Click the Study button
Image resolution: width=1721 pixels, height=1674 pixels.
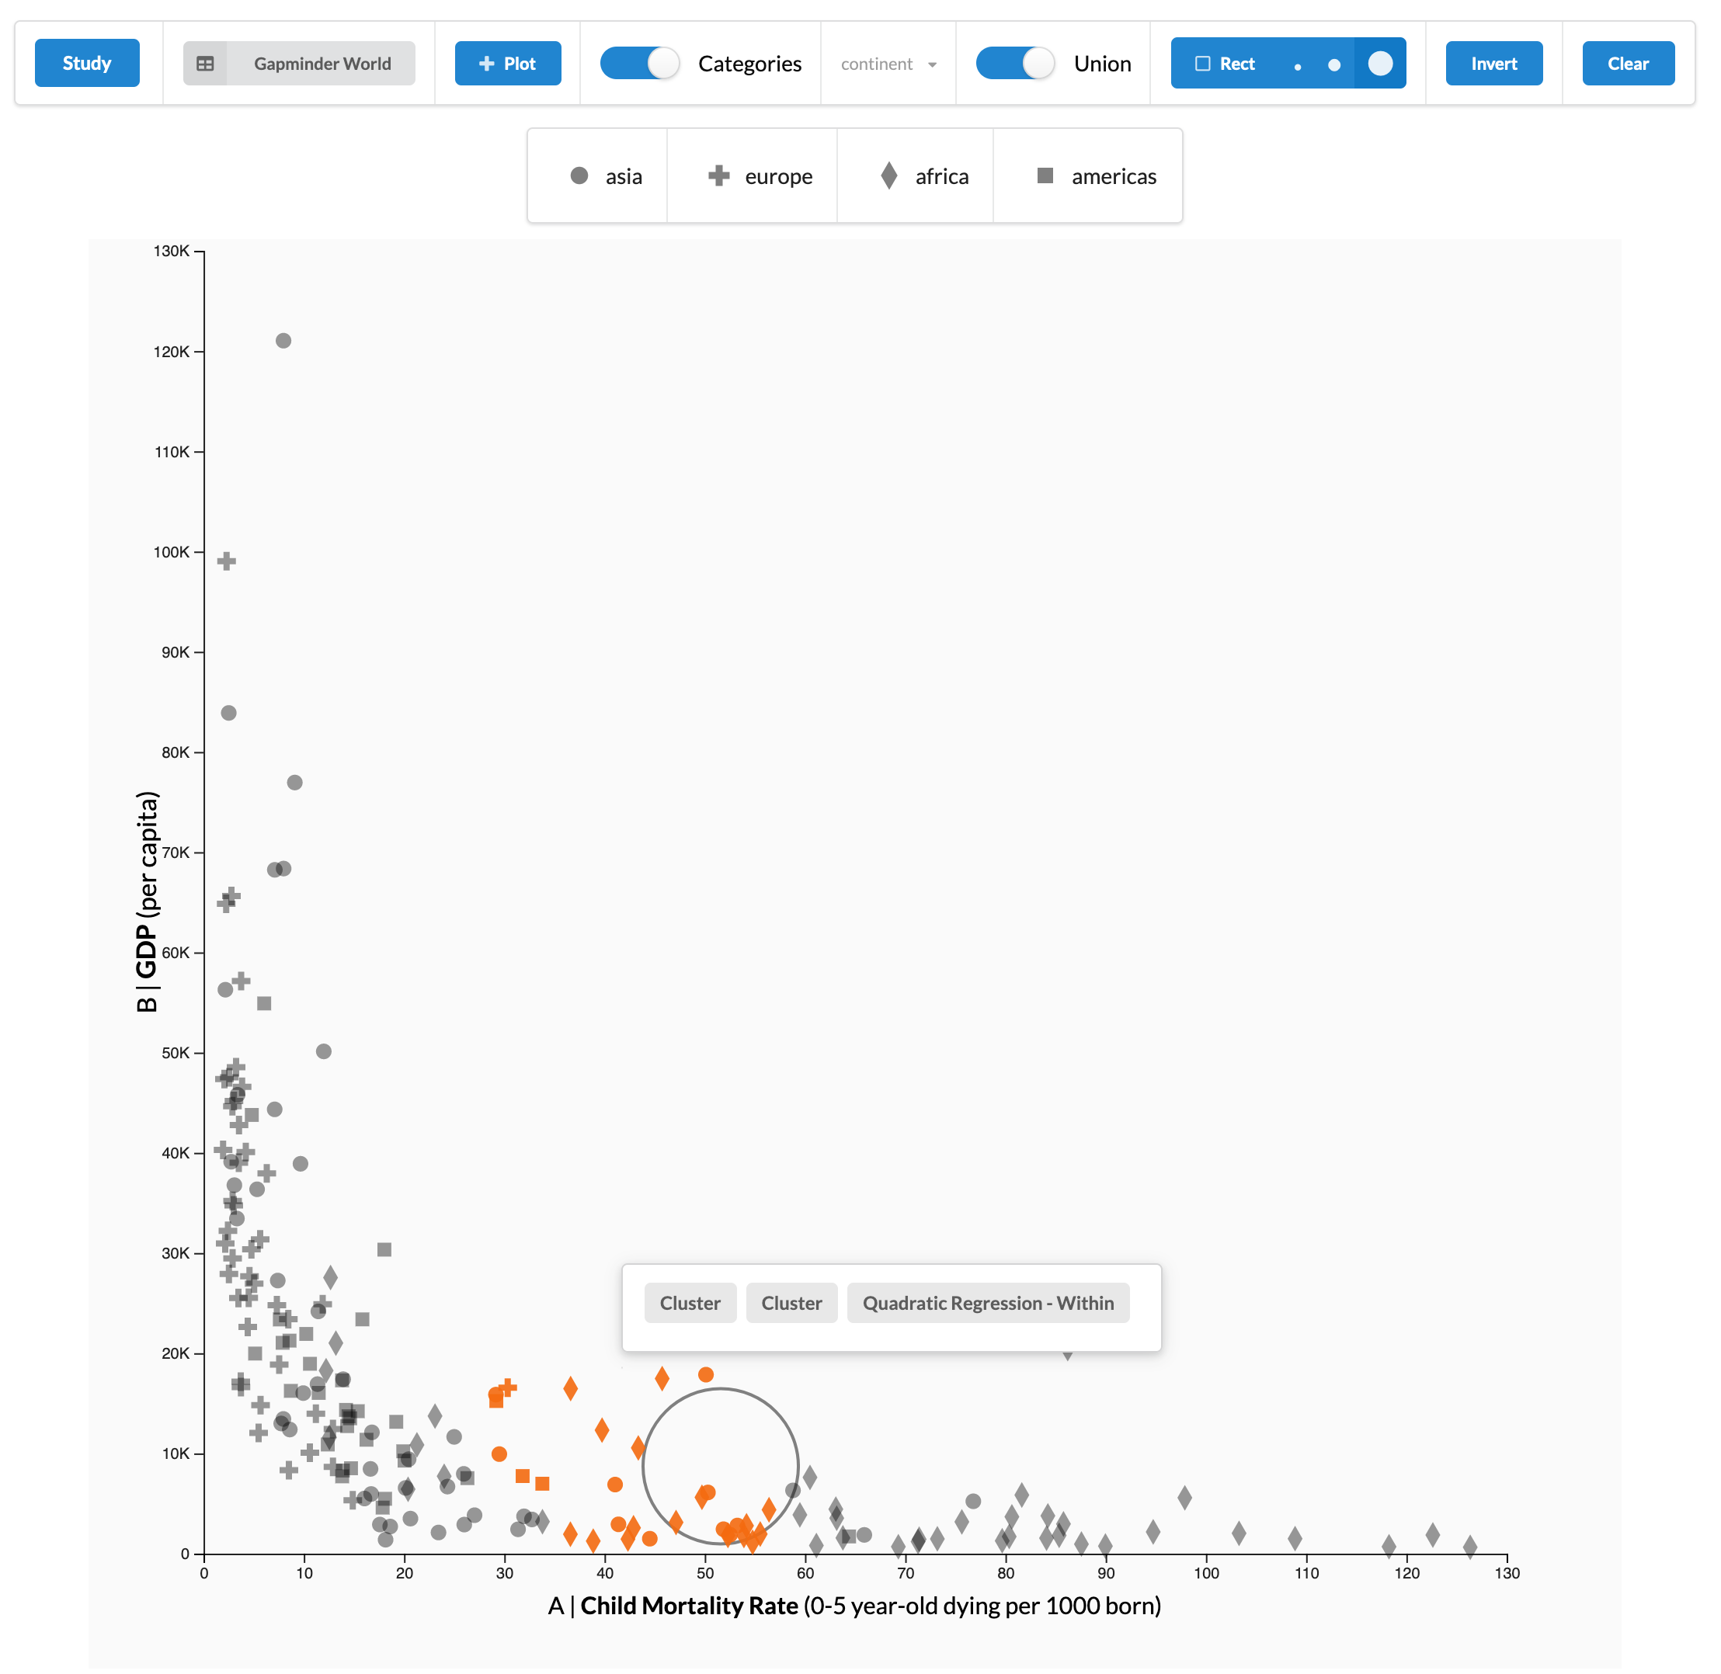[87, 64]
